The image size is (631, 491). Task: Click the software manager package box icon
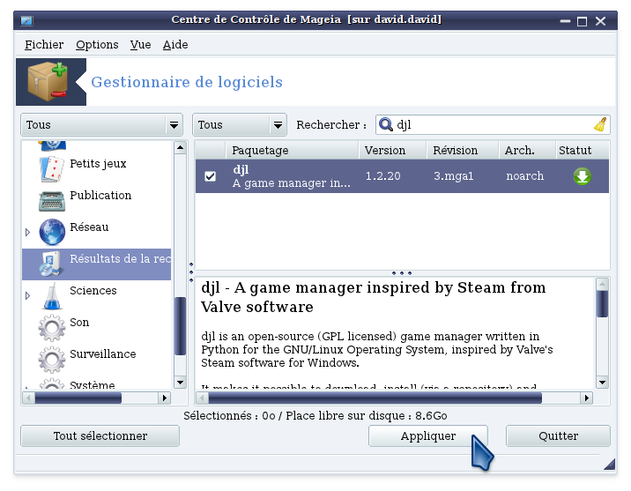click(x=47, y=82)
